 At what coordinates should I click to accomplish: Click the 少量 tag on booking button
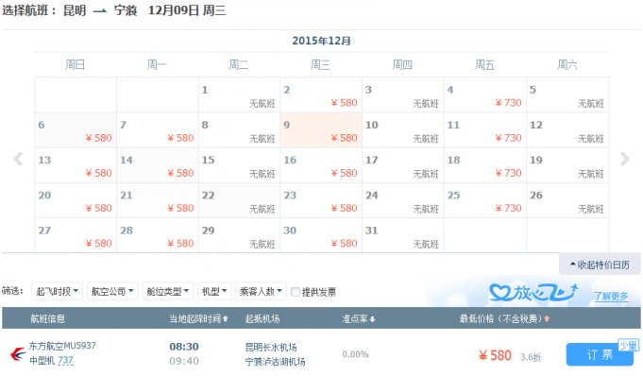click(628, 346)
